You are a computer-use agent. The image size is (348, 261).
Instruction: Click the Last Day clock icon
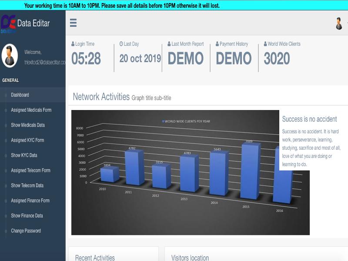121,44
